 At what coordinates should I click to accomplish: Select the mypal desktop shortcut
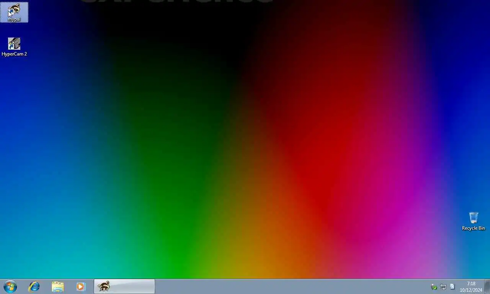[14, 12]
